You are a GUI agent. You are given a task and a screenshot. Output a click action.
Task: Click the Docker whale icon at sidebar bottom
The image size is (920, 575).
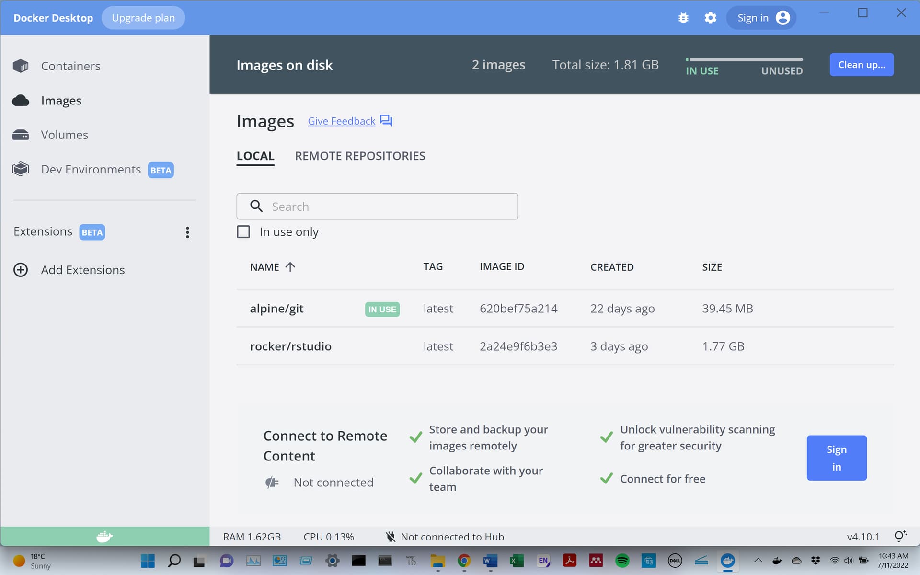coord(104,536)
